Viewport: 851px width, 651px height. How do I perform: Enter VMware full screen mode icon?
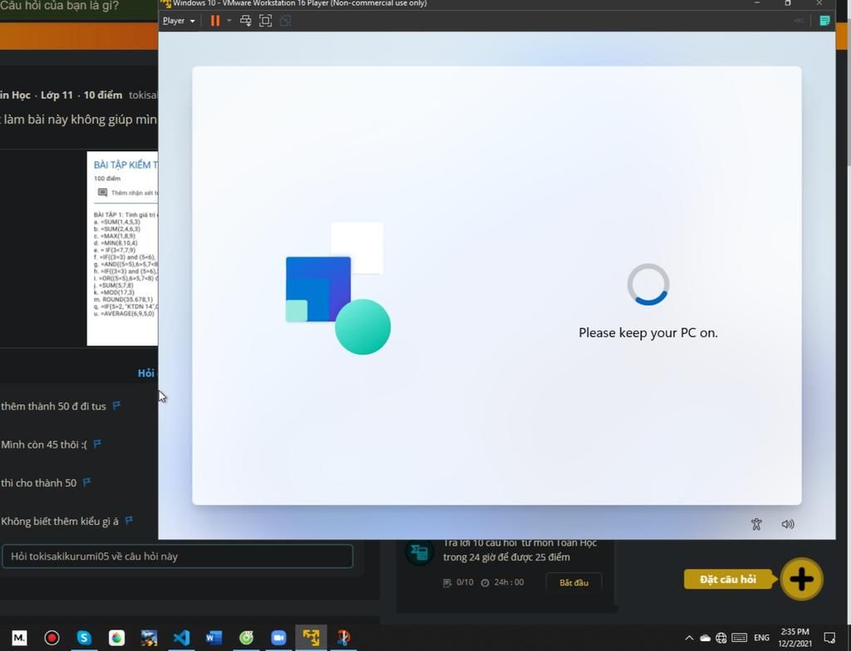pyautogui.click(x=265, y=21)
